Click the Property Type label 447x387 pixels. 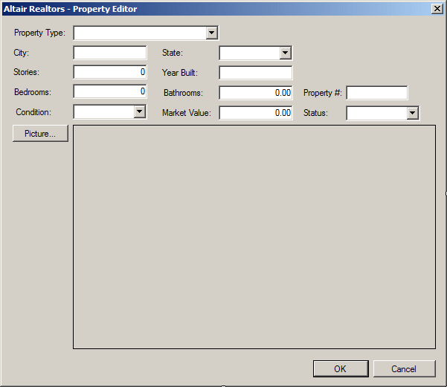pos(39,33)
